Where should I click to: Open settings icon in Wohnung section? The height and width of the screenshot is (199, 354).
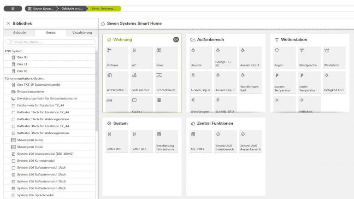pos(176,40)
